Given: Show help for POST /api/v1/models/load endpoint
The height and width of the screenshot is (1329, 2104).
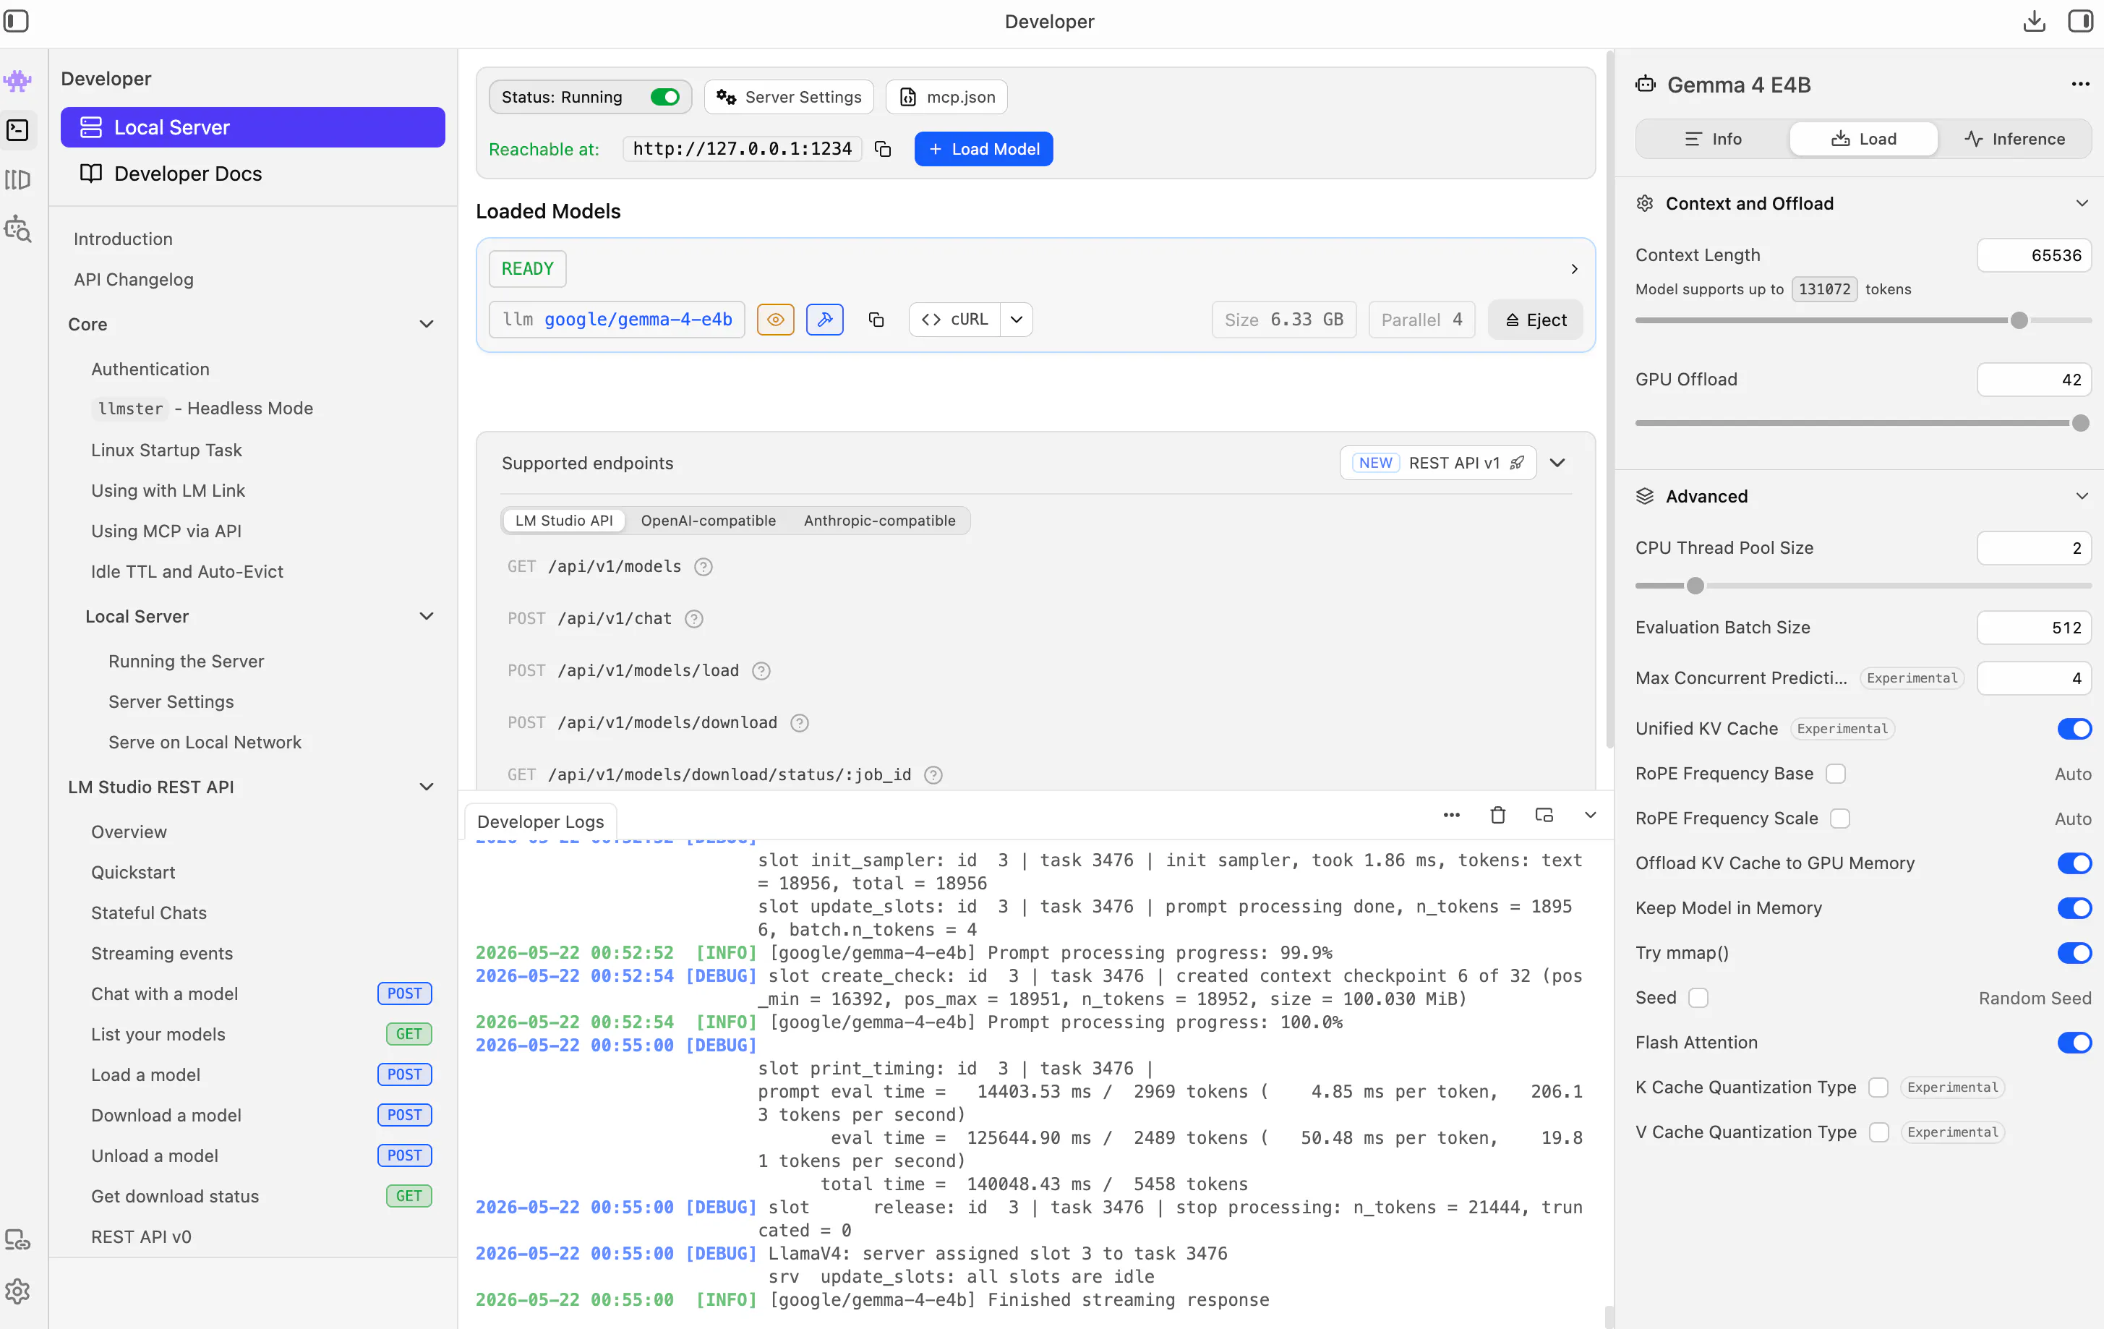Looking at the screenshot, I should (761, 671).
